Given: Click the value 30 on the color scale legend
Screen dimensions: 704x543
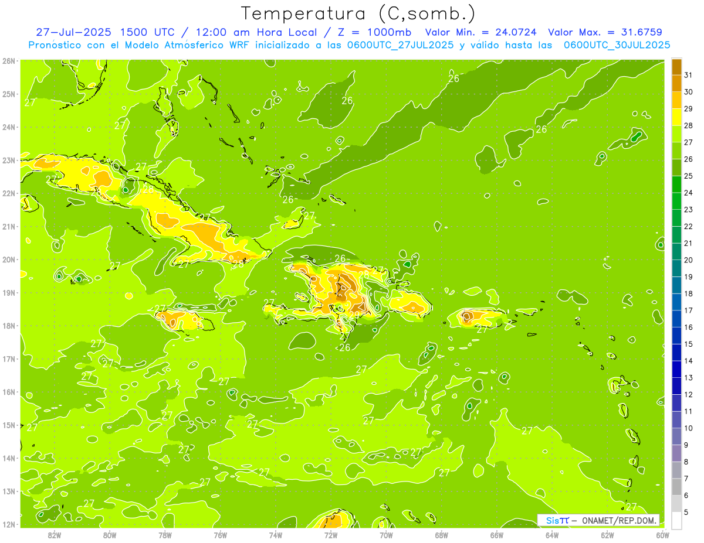Looking at the screenshot, I should tap(689, 92).
